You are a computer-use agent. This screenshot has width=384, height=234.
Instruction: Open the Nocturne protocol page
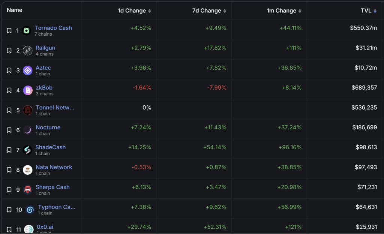click(x=48, y=127)
